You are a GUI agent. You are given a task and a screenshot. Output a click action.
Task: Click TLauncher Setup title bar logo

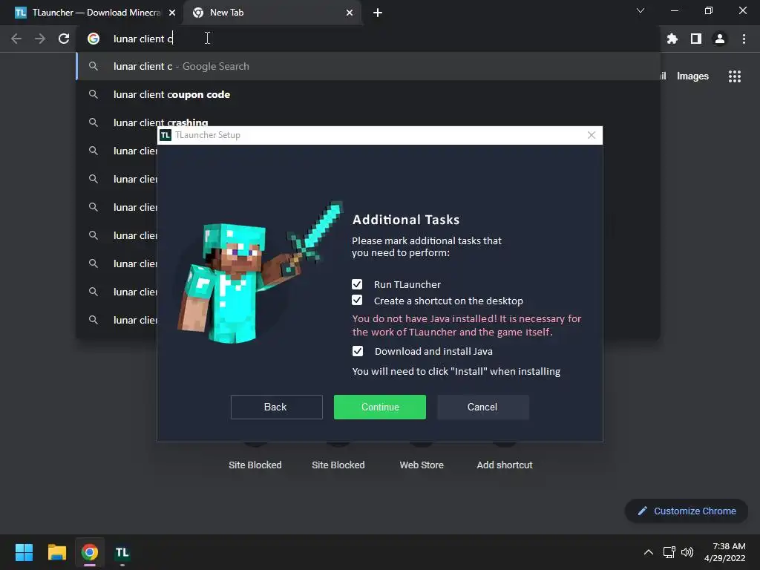166,135
